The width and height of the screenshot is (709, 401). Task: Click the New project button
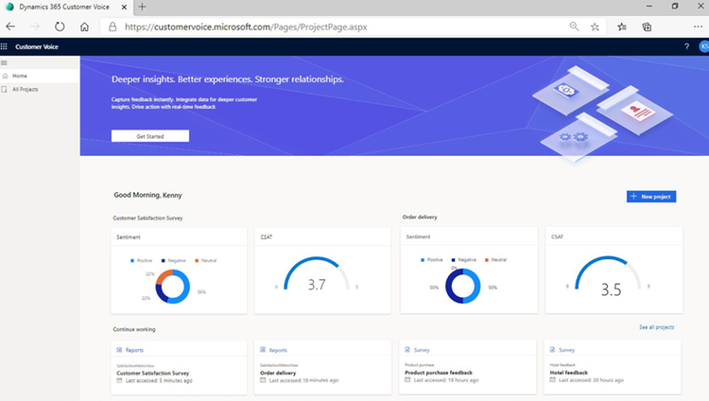click(651, 197)
